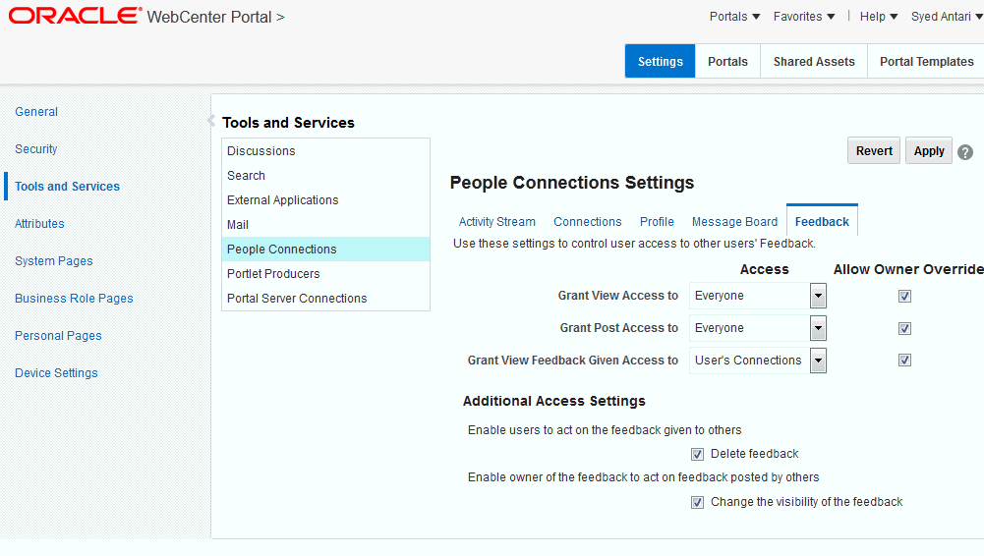Image resolution: width=984 pixels, height=556 pixels.
Task: Open Device Settings link
Action: point(56,373)
